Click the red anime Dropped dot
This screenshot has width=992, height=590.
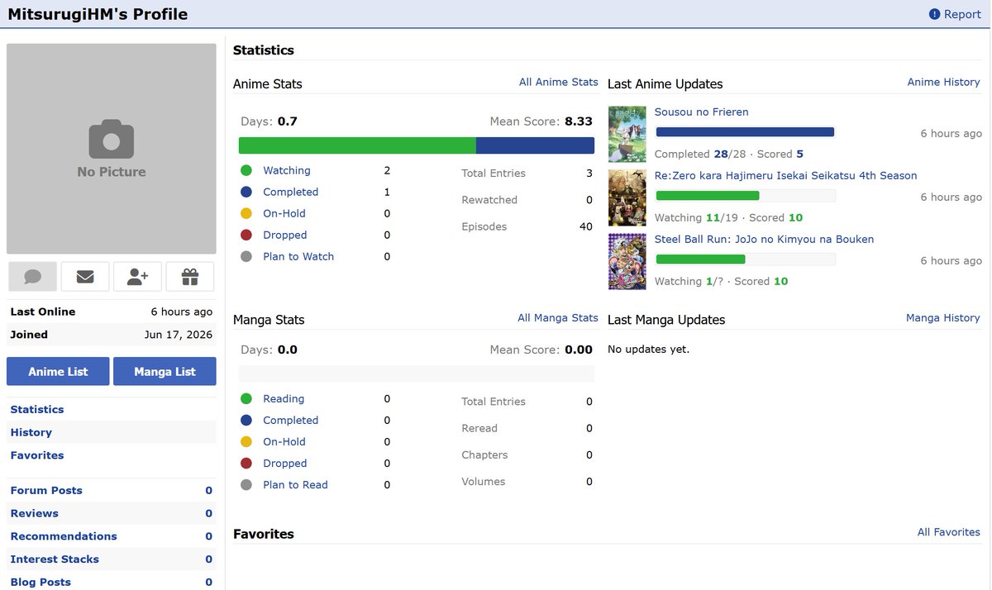point(246,235)
